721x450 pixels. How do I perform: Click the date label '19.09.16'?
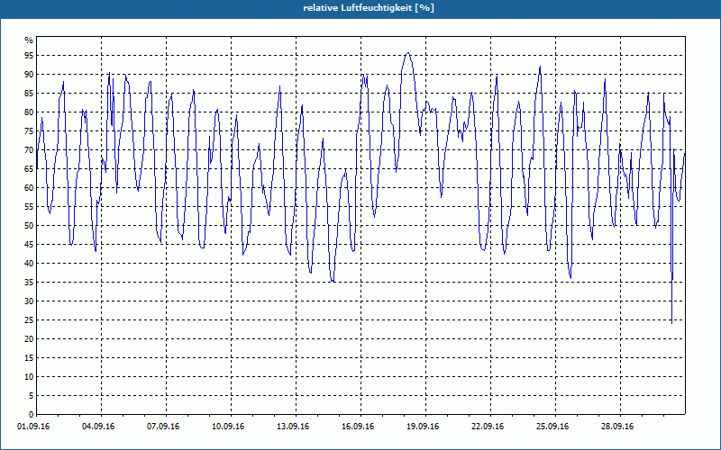click(423, 427)
